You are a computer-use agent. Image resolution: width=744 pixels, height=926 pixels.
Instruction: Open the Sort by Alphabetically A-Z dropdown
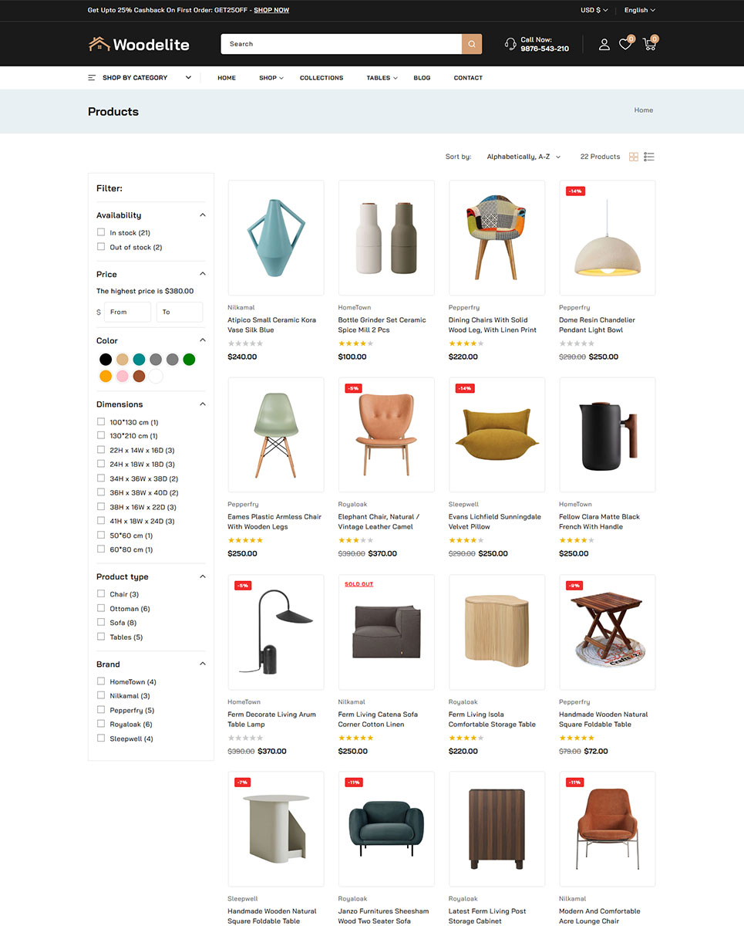click(x=523, y=157)
